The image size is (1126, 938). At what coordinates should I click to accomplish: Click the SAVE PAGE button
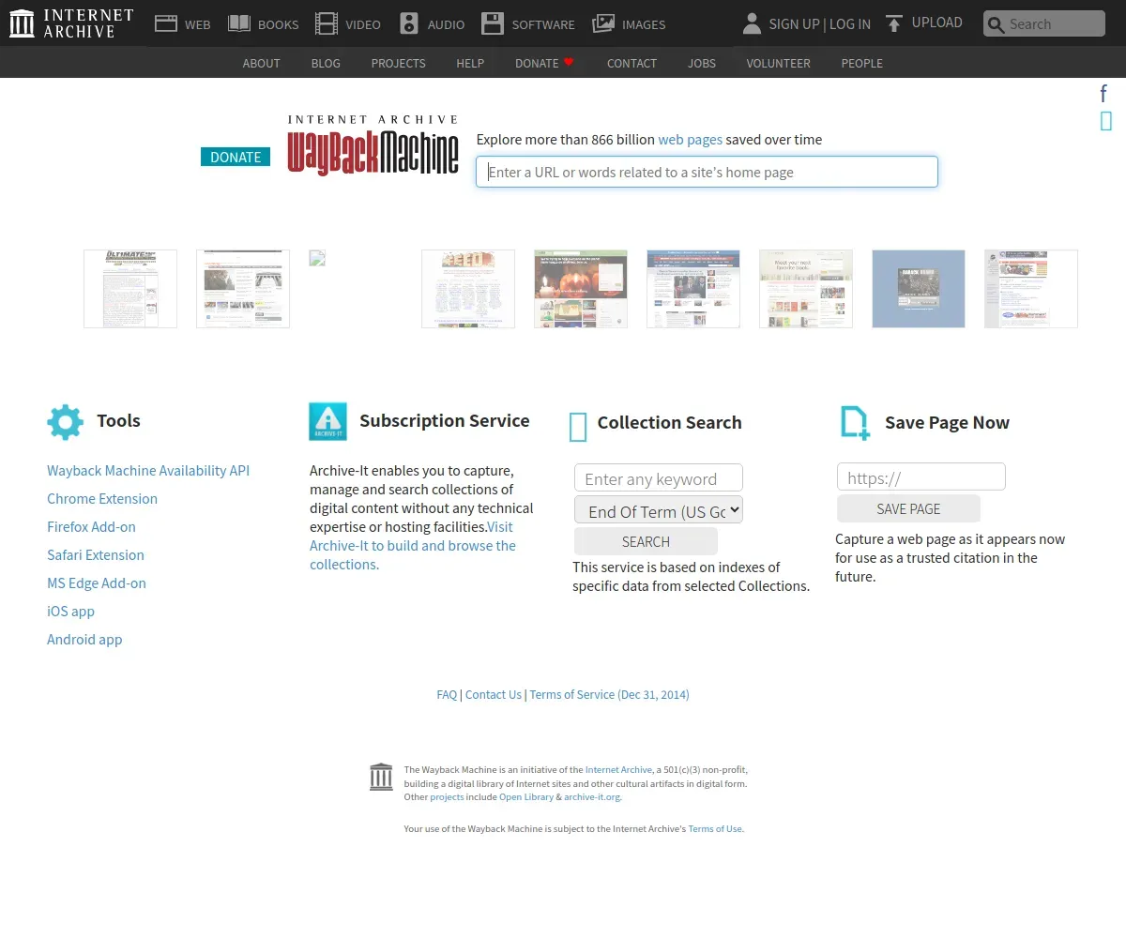[x=908, y=508]
